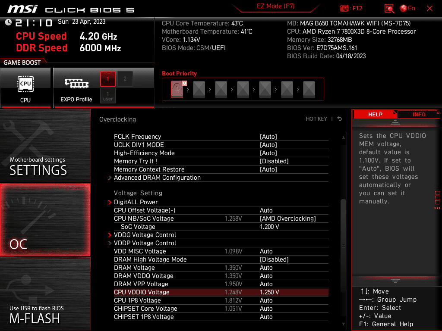Image resolution: width=442 pixels, height=331 pixels.
Task: Open the BIOS search magnifier icon
Action: click(x=389, y=9)
